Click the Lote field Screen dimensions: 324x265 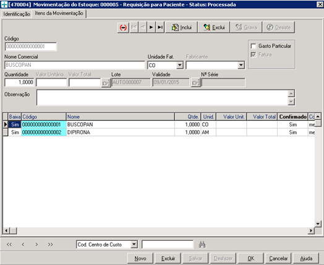131,82
